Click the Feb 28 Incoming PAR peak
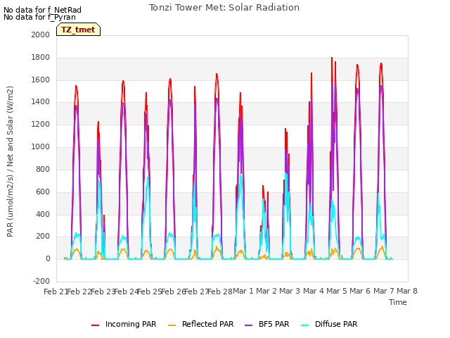Screen dimensions: 450x338 [217, 74]
